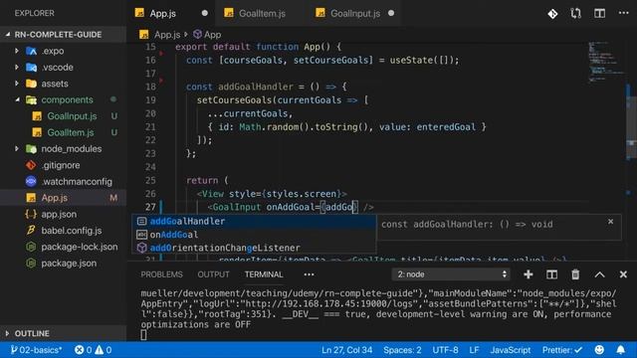
Task: Choose onAddGoal autocomplete suggestion
Action: click(x=254, y=235)
